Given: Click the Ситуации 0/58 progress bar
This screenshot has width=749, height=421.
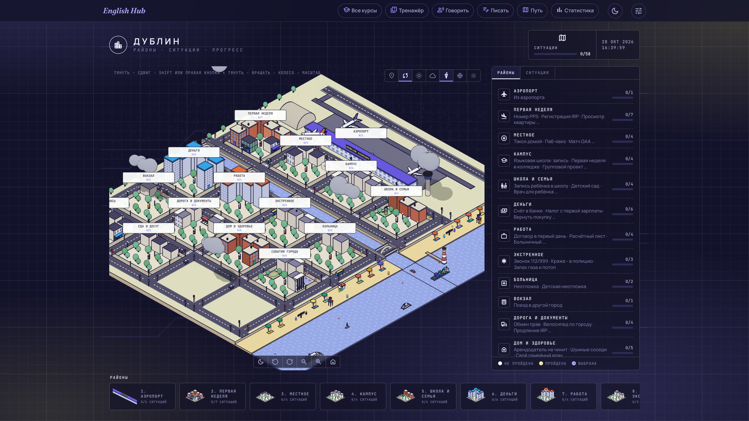Looking at the screenshot, I should click(x=556, y=54).
